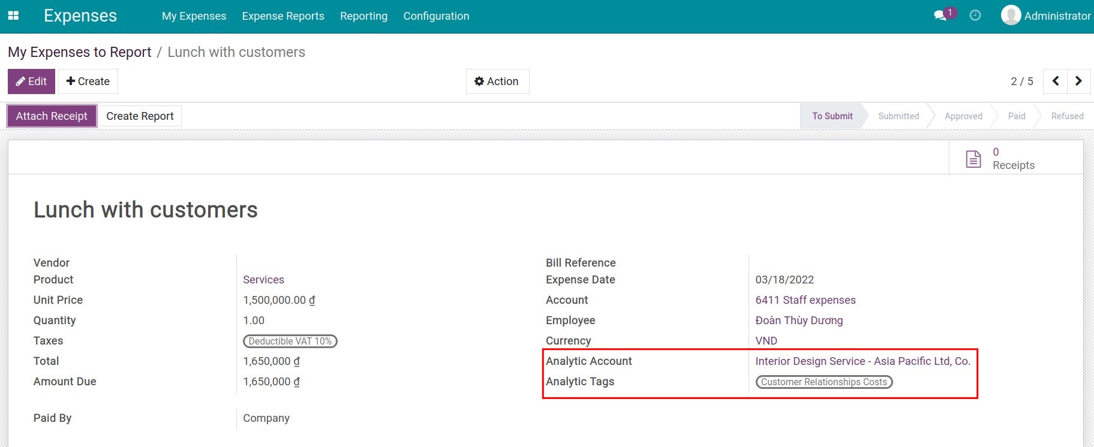Viewport: 1094px width, 447px height.
Task: Click the Create button
Action: pyautogui.click(x=88, y=81)
